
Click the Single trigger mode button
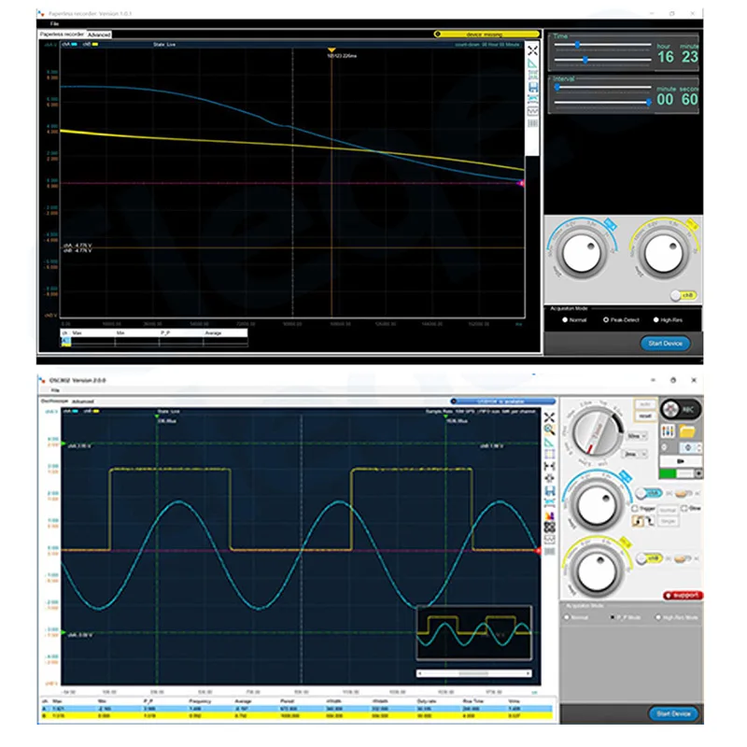[668, 521]
